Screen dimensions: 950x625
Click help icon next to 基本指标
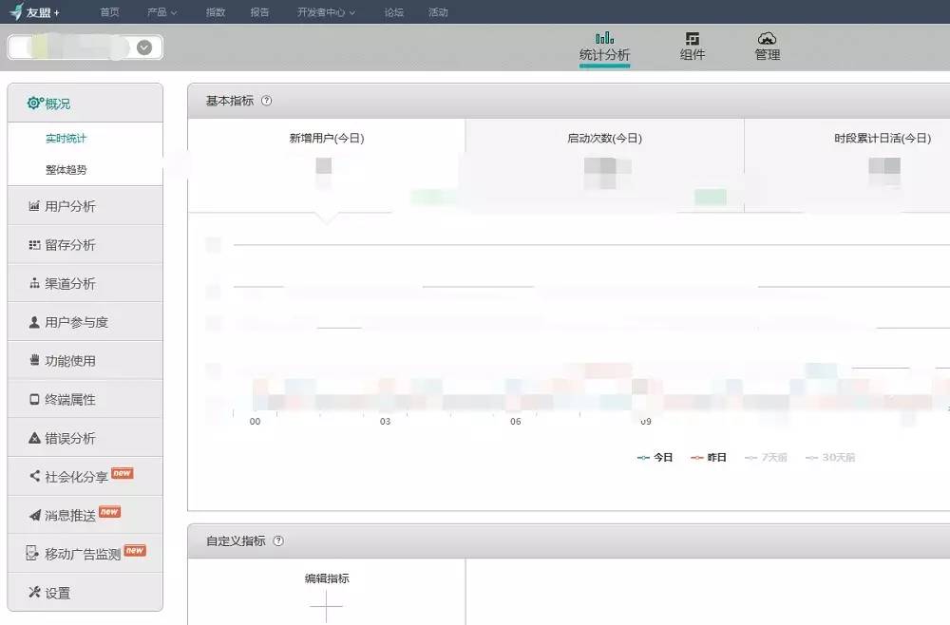pos(266,101)
